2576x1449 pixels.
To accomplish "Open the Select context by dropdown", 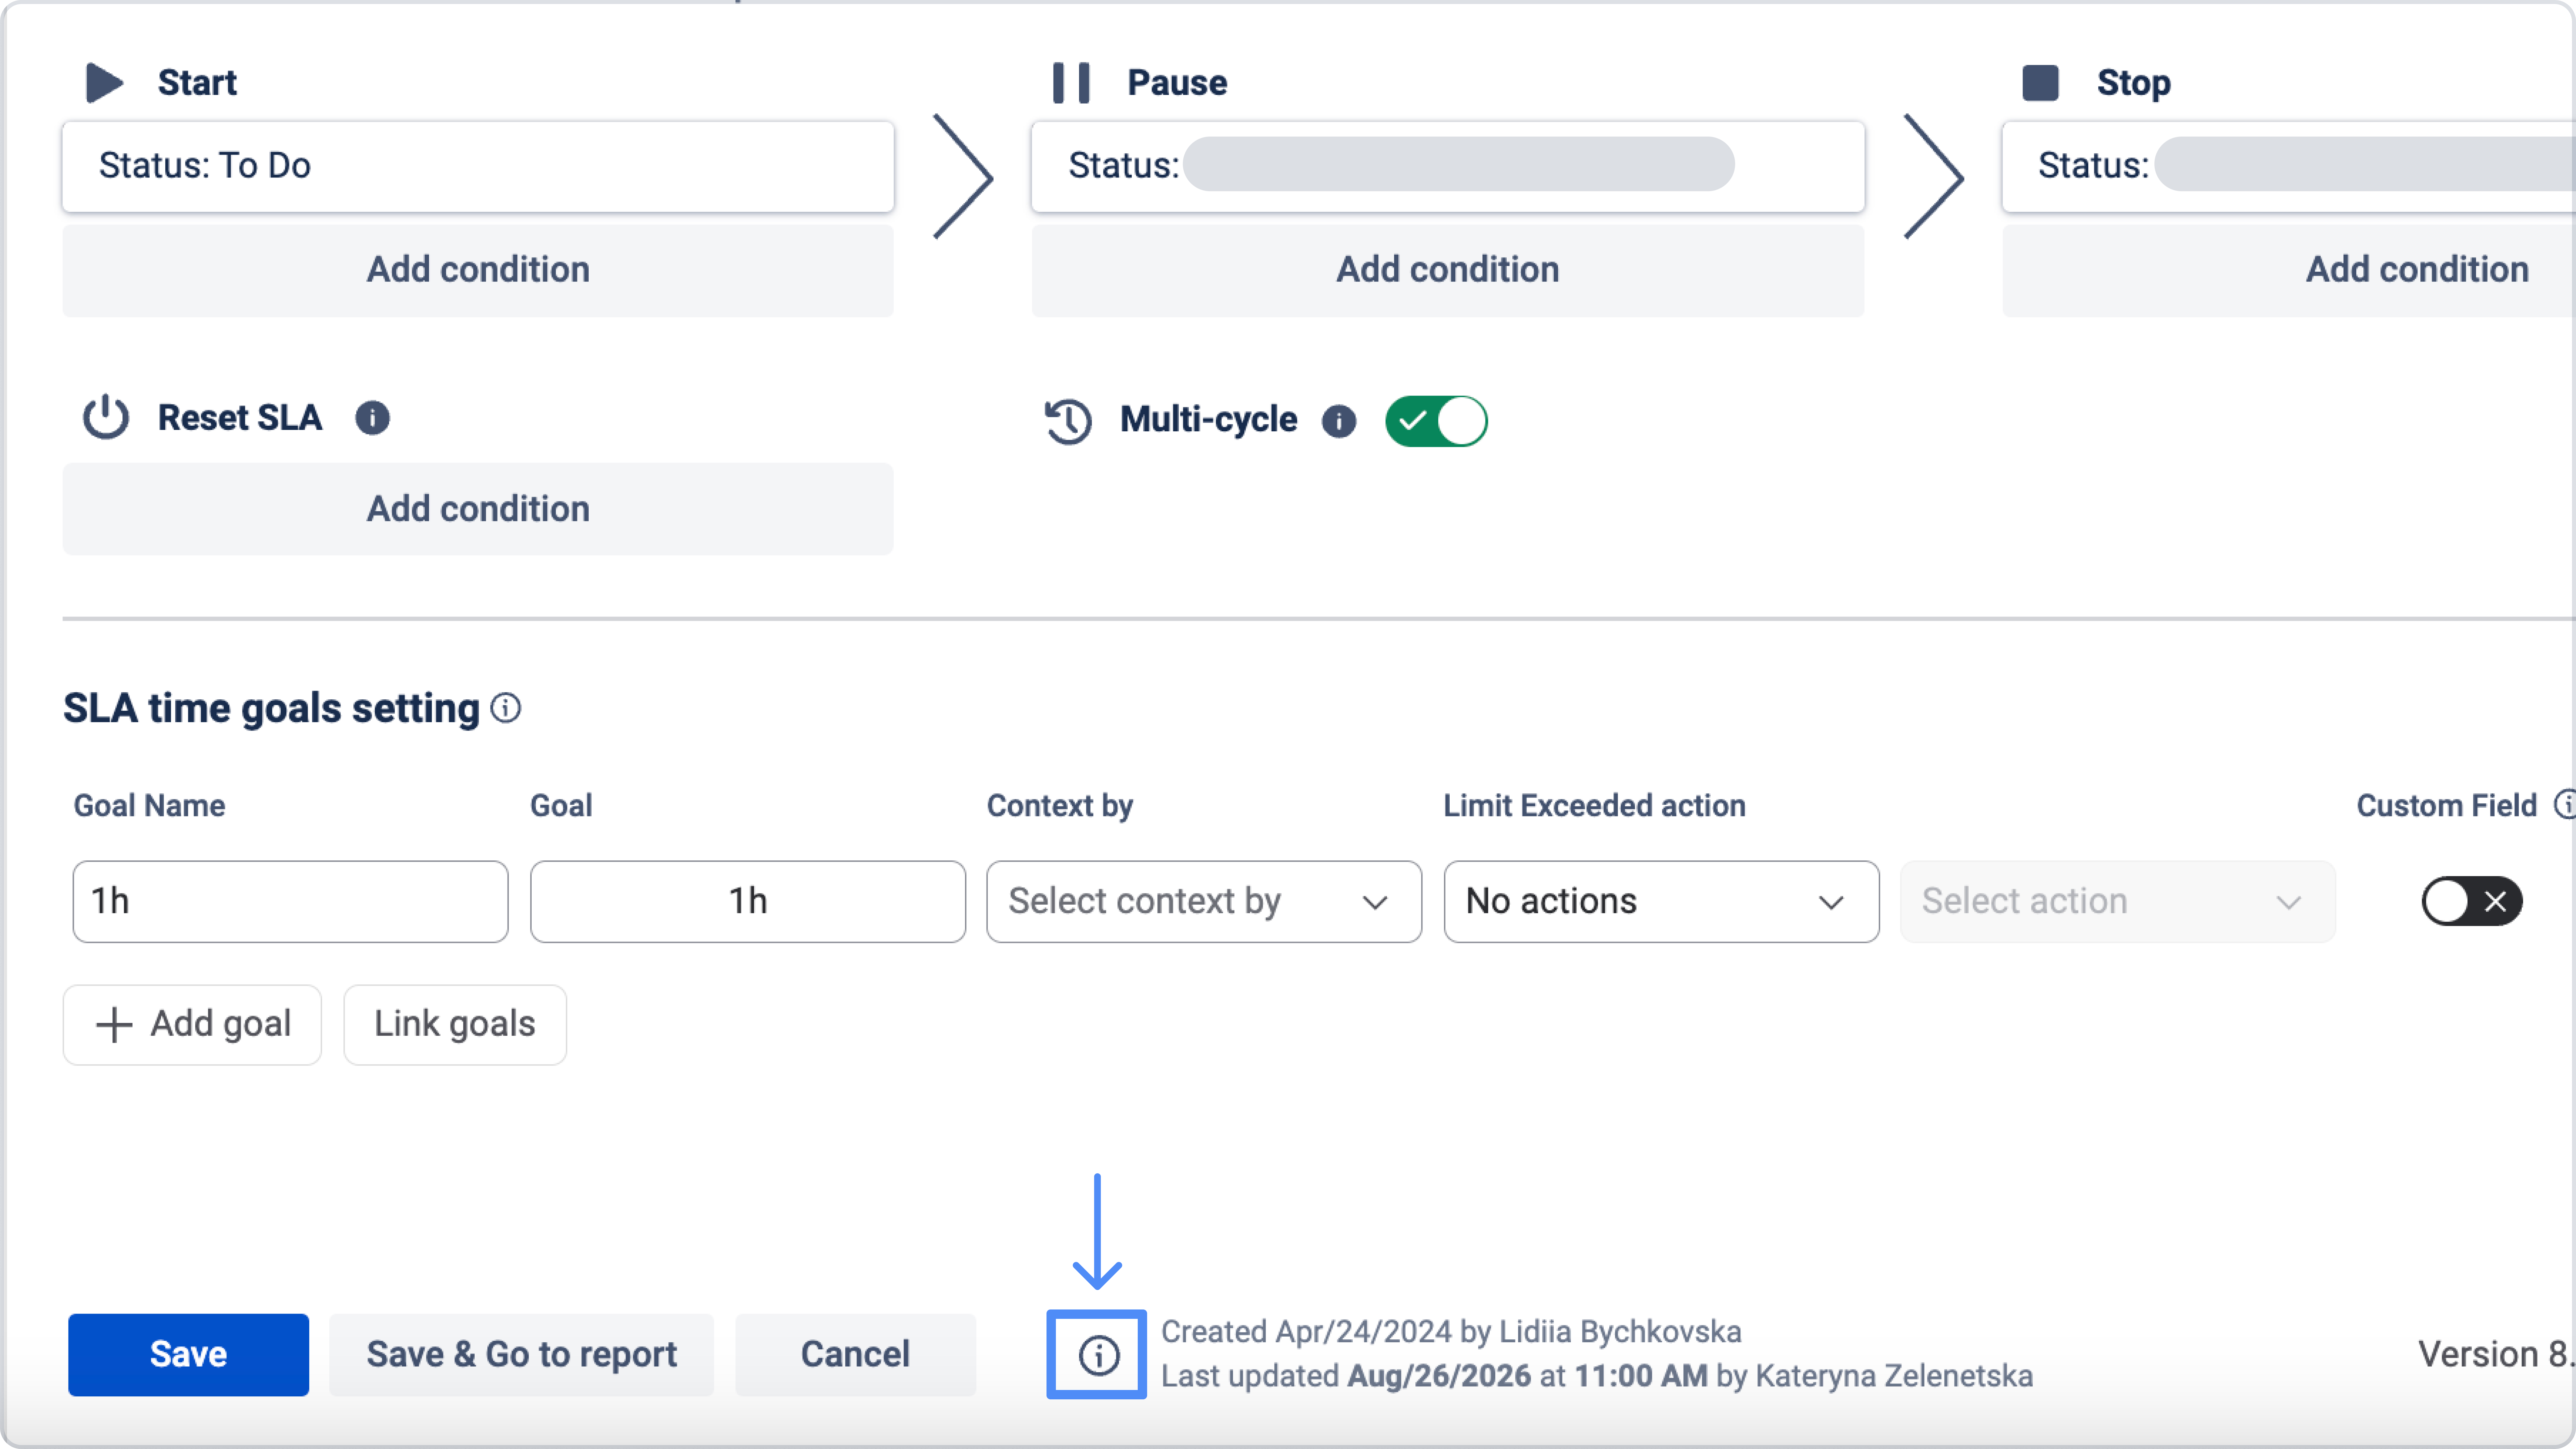I will click(x=1204, y=902).
